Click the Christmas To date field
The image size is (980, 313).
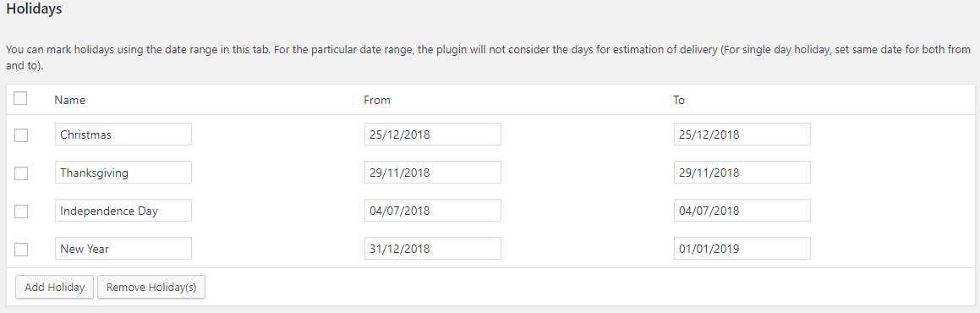click(x=742, y=135)
